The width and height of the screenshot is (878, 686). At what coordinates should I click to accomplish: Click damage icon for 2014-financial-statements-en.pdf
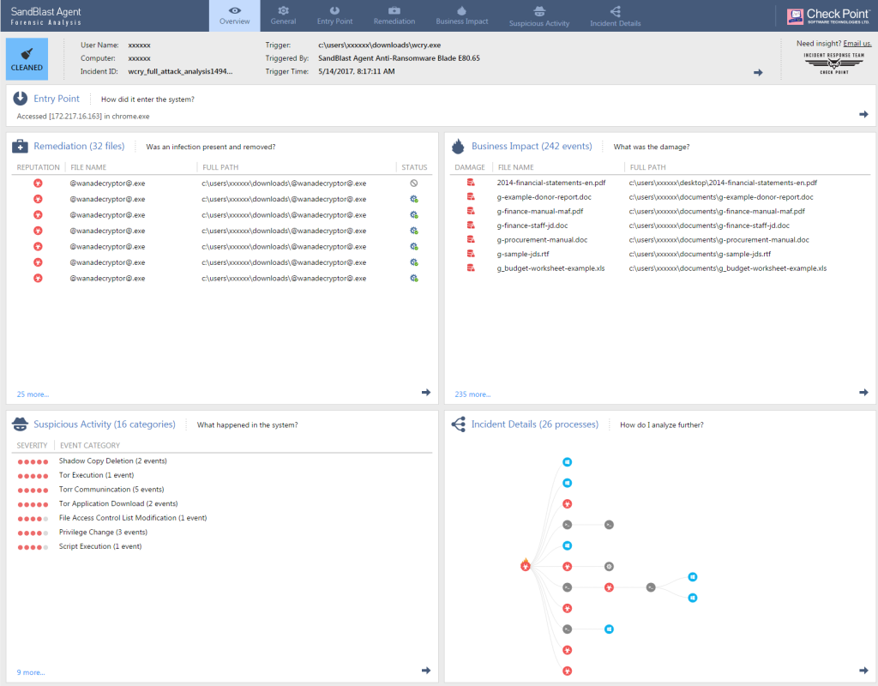tap(471, 183)
